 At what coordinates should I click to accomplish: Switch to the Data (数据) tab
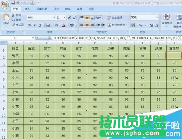(68, 9)
